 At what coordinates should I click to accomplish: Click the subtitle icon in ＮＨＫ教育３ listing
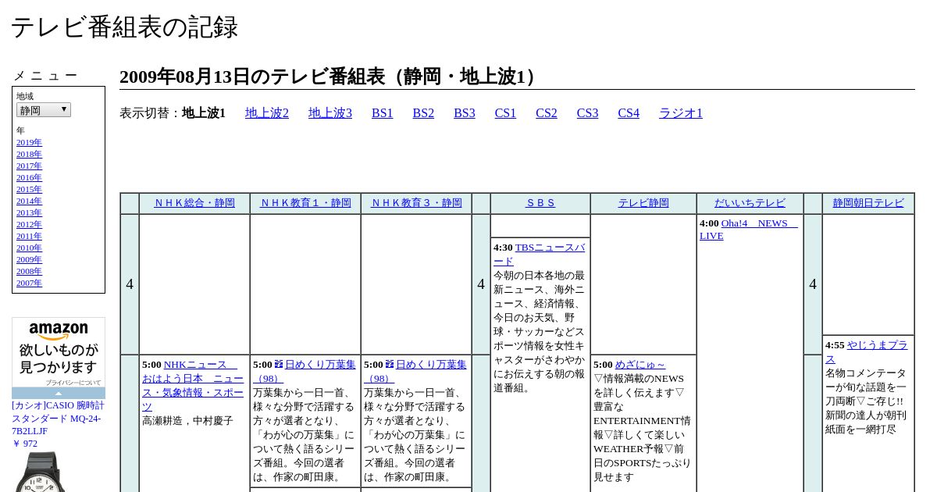coord(390,365)
